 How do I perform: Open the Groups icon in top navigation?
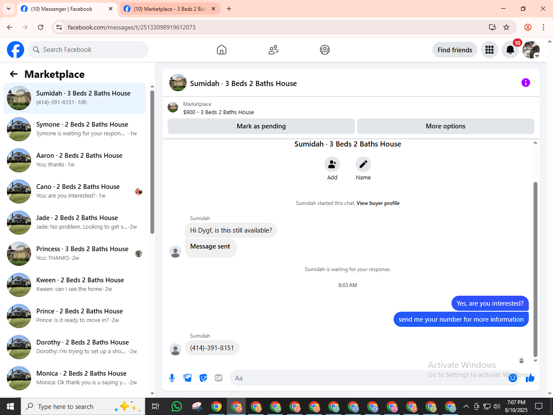325,50
